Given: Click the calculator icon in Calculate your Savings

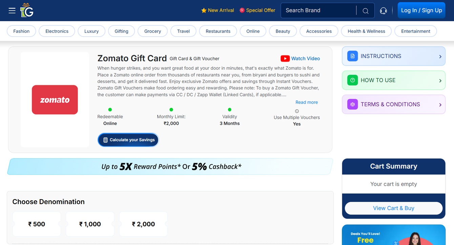Looking at the screenshot, I should (105, 140).
